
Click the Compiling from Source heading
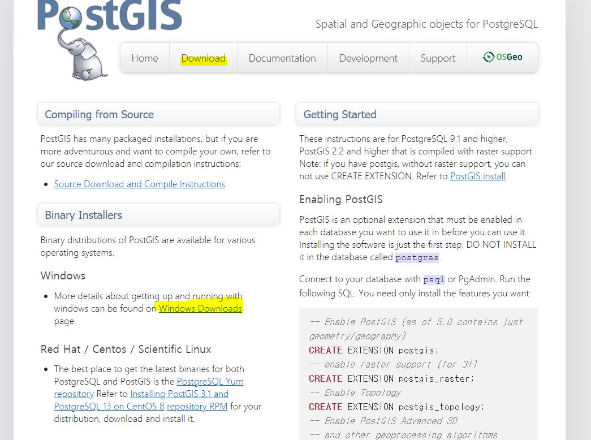pos(99,114)
